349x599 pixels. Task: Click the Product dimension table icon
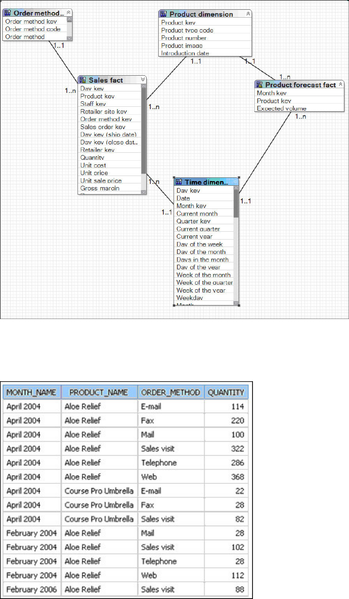click(163, 14)
